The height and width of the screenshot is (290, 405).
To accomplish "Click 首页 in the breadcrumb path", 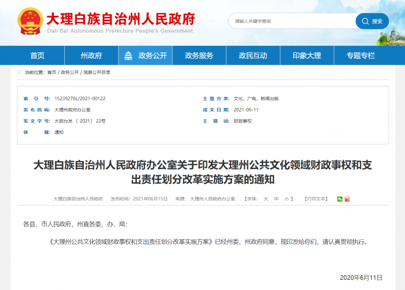I will (52, 72).
